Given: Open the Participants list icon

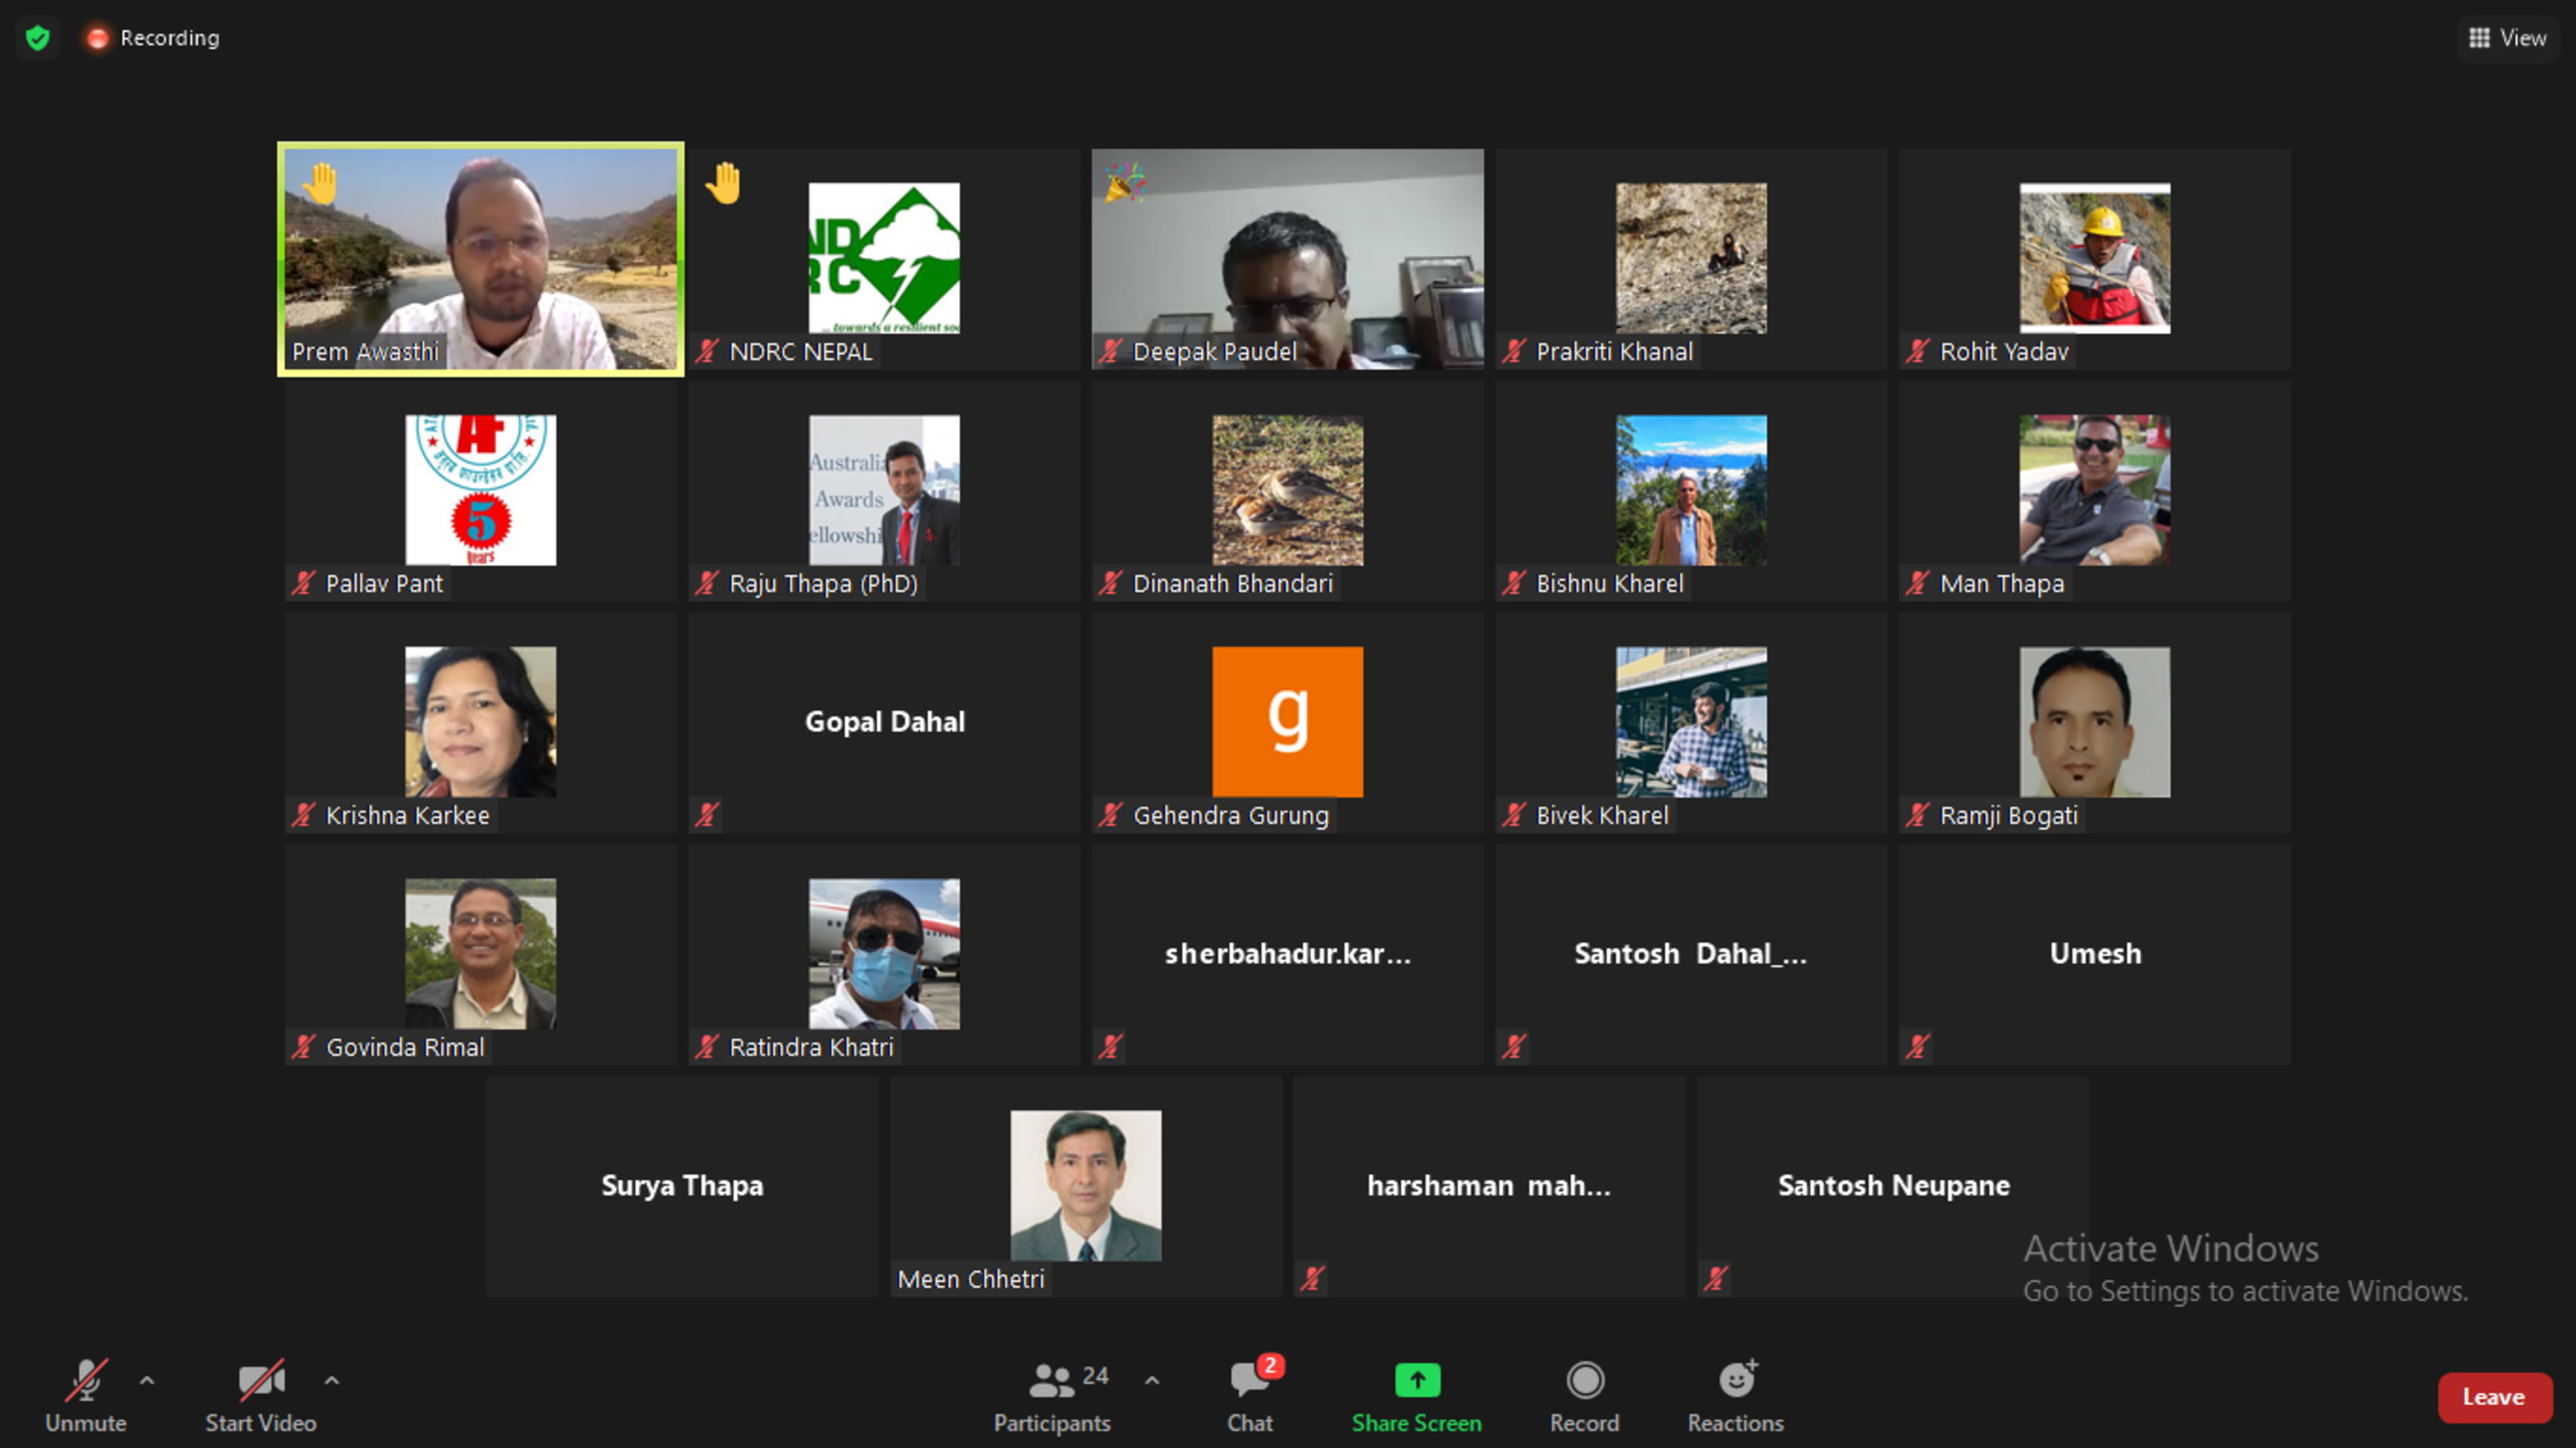Looking at the screenshot, I should coord(1051,1381).
